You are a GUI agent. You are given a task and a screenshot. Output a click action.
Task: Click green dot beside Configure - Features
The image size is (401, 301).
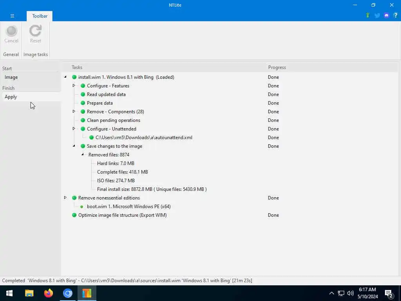click(x=83, y=86)
